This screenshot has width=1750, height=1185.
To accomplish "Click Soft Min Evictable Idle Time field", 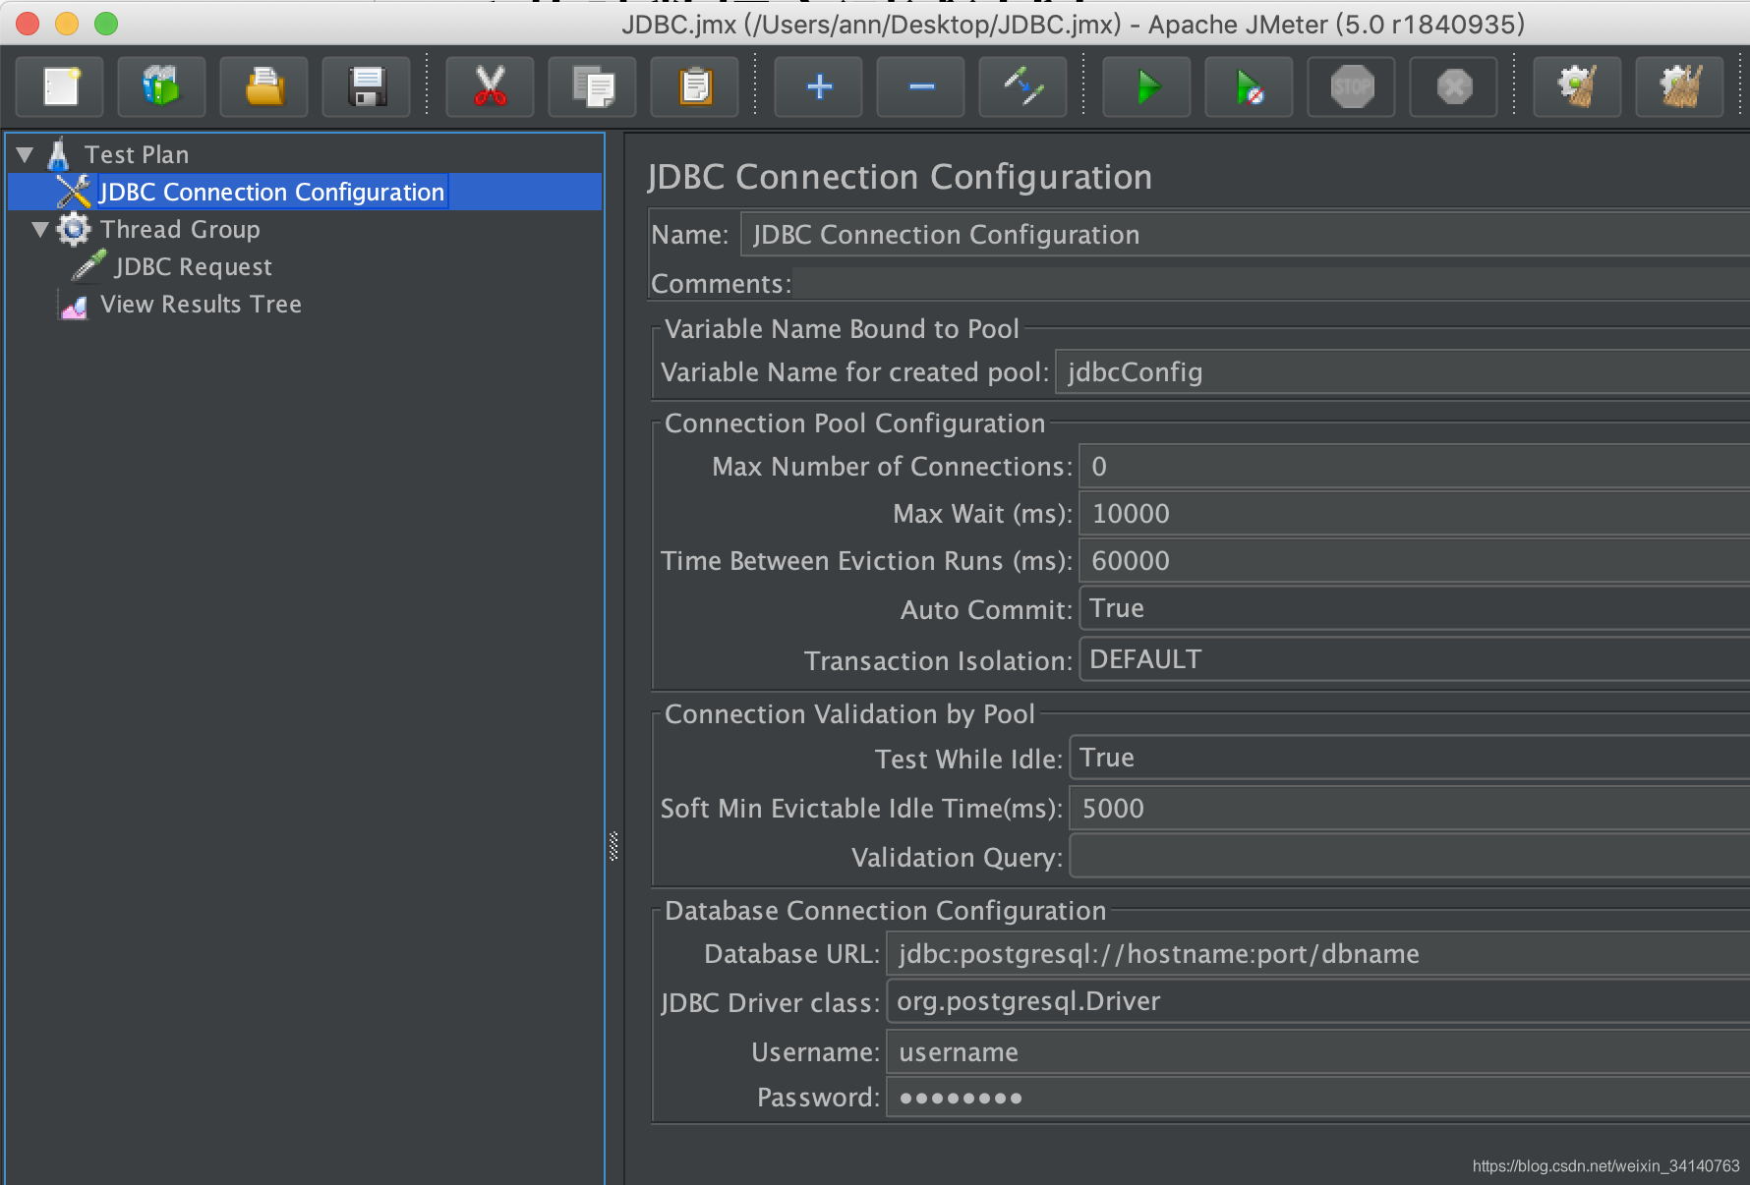I will [x=1410, y=809].
